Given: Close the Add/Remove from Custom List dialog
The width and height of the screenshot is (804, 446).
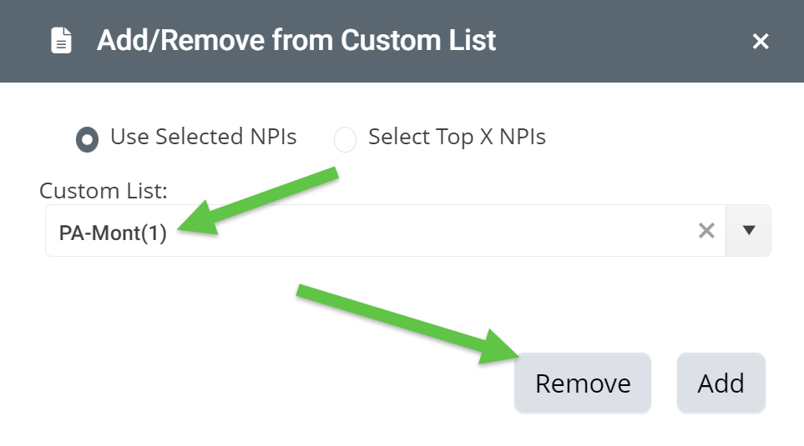Looking at the screenshot, I should click(x=760, y=41).
